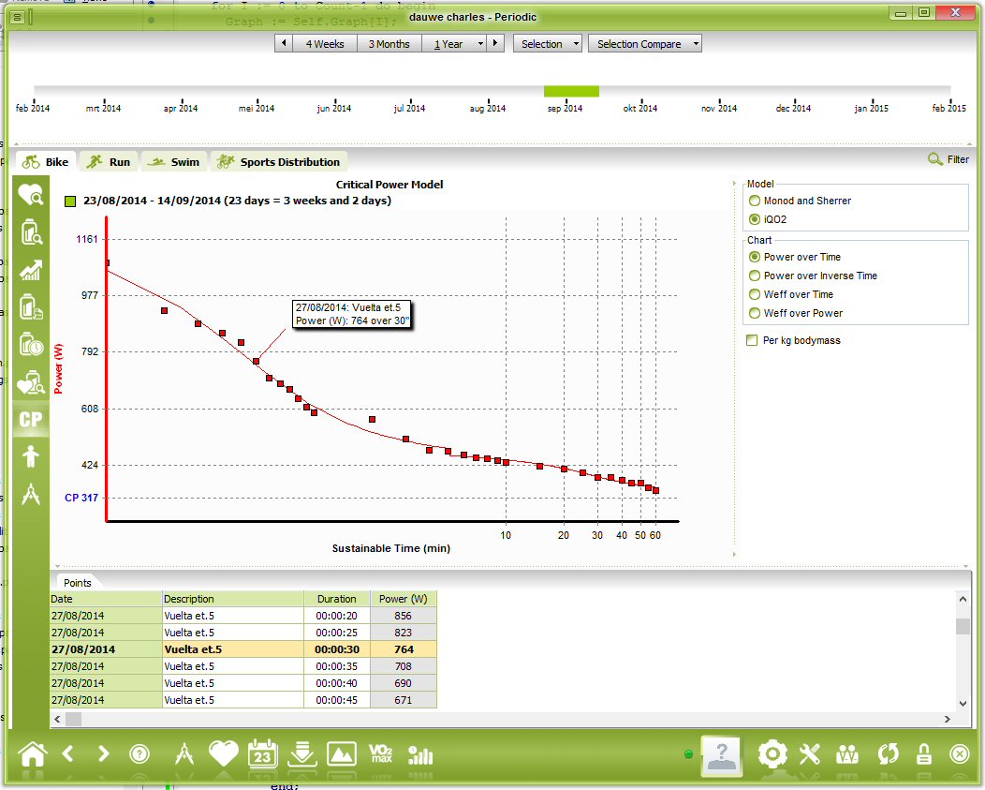Viewport: 985px width, 790px height.
Task: Open the Selection Compare dropdown
Action: 644,43
